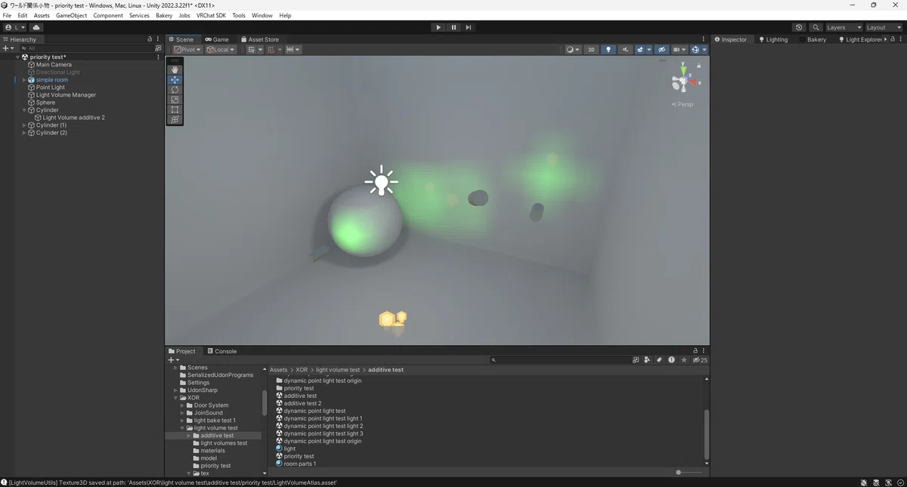
Task: Switch to the Console tab
Action: 221,351
